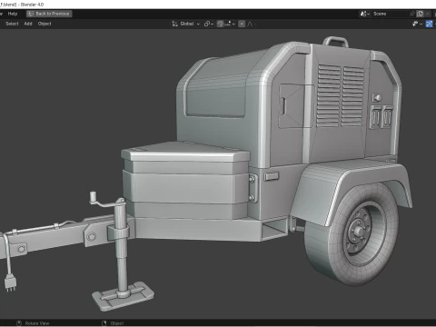Image resolution: width=436 pixels, height=327 pixels.
Task: Open the scene browse icon dropdown
Action: 364,14
